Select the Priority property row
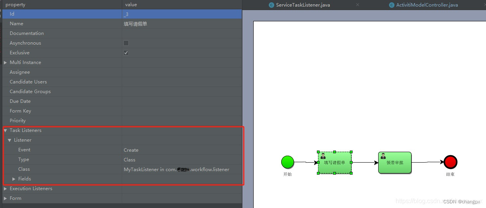This screenshot has width=486, height=208. tap(122, 121)
